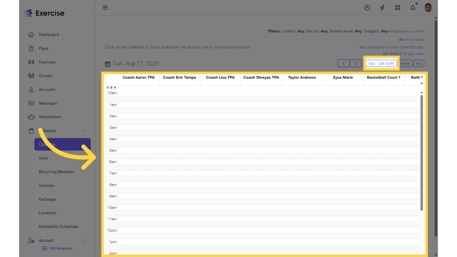Click the center dot above 12am
Viewport: 457px width, 257px height.
tap(111, 88)
